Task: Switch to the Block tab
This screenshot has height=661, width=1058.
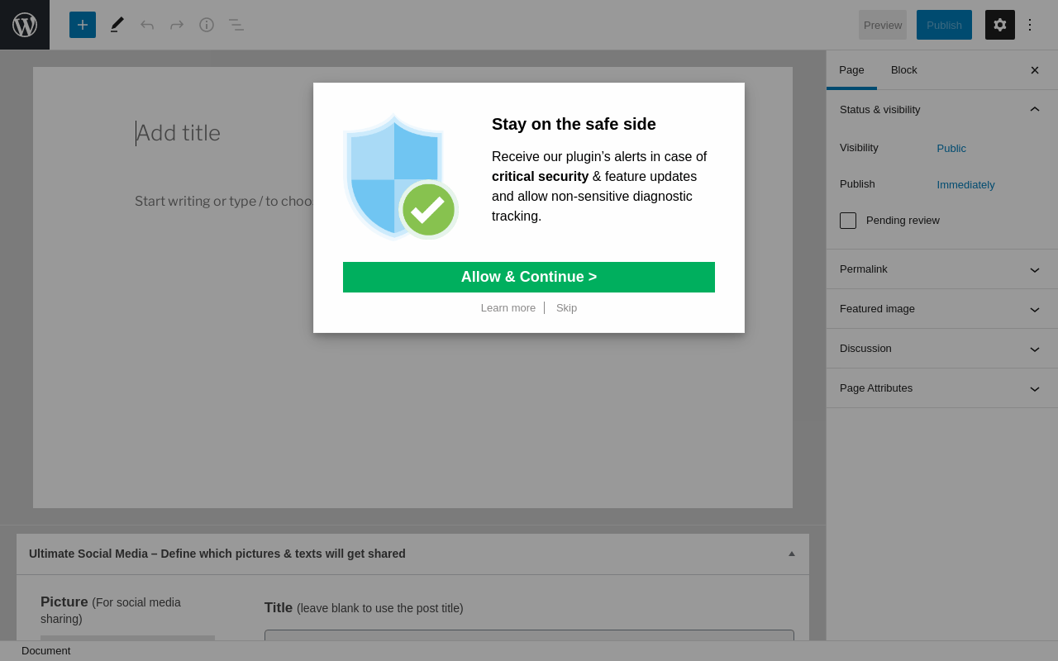Action: click(903, 70)
